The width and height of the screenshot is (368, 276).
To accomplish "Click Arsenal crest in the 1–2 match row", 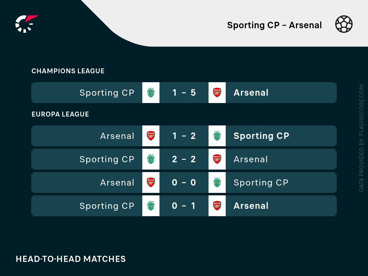I will coord(151,136).
